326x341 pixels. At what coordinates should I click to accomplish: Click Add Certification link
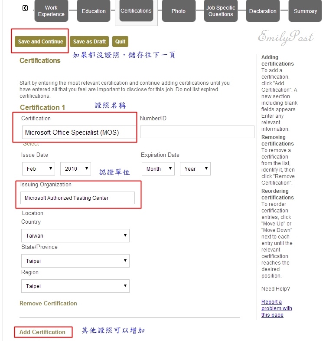click(x=42, y=332)
